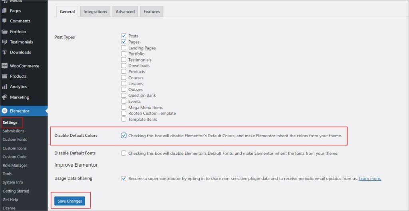Click the Pages icon in sidebar

pos(5,11)
